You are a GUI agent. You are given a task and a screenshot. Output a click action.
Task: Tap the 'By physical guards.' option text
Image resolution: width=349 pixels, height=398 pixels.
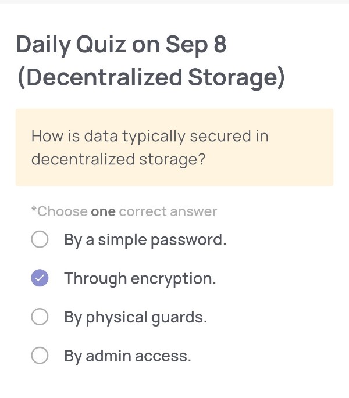coord(136,317)
